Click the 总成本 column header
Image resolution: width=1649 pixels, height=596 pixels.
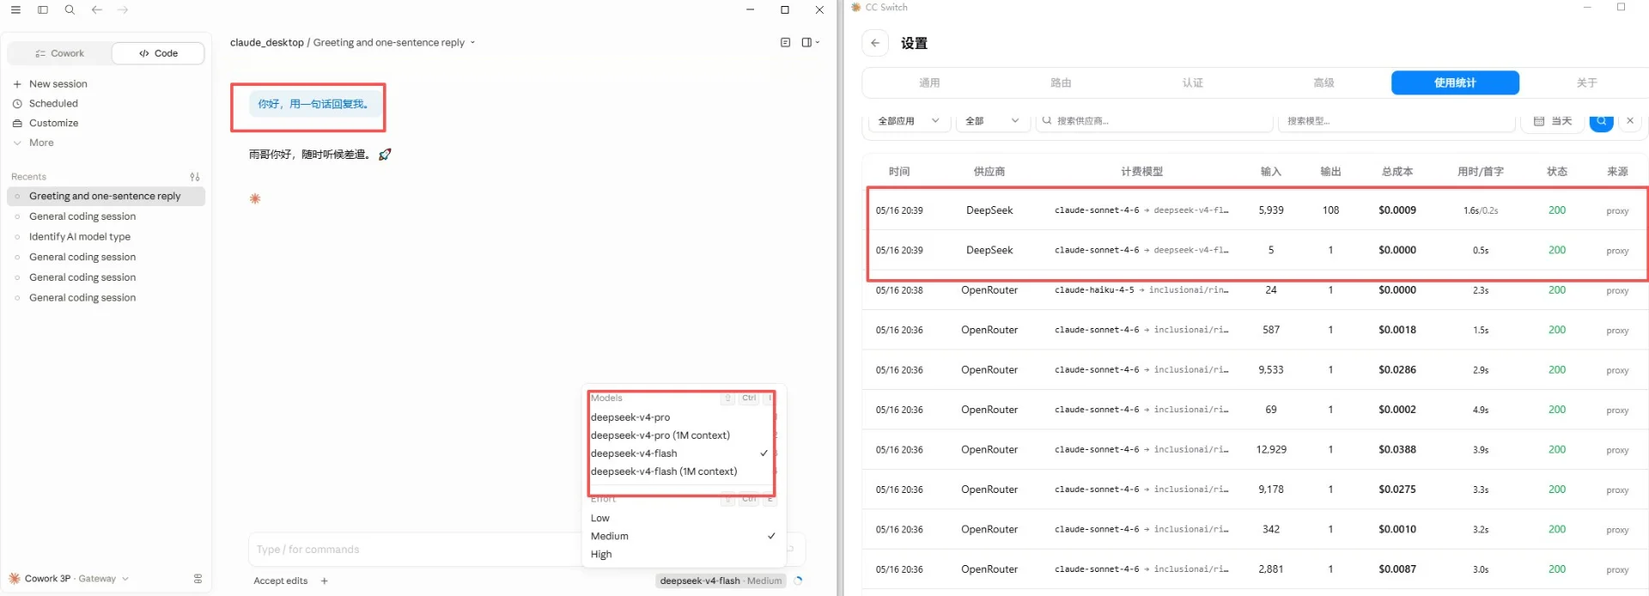1397,172
